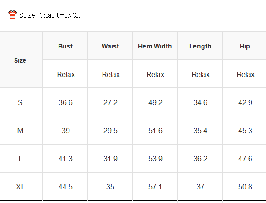Screen dimensions: 266x203
Task: Select the L size row label
Action: point(20,159)
